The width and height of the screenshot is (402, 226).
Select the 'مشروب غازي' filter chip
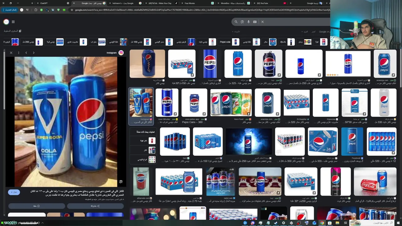pyautogui.click(x=76, y=42)
